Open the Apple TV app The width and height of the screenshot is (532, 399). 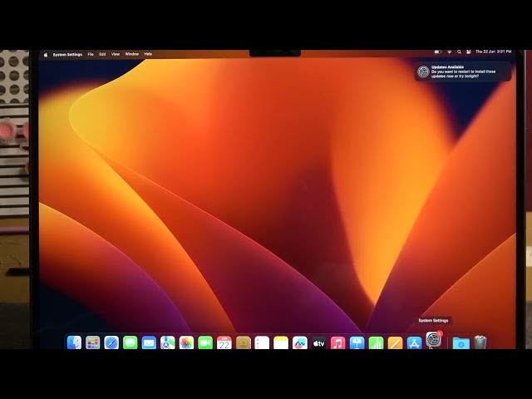tap(318, 342)
